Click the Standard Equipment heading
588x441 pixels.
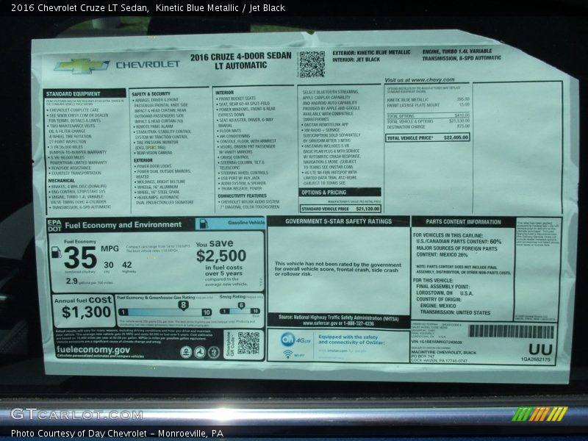[73, 94]
